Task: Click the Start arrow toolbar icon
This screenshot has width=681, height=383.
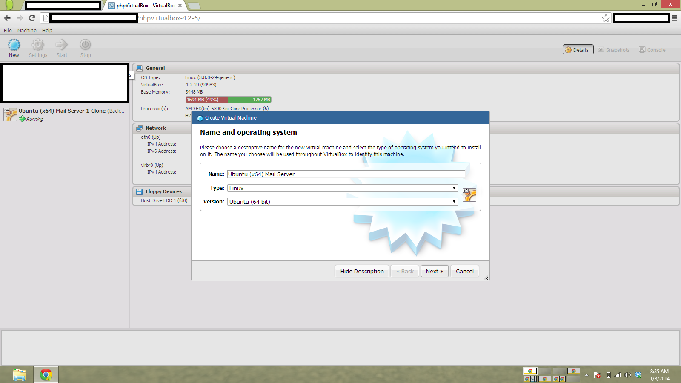Action: pos(62,45)
